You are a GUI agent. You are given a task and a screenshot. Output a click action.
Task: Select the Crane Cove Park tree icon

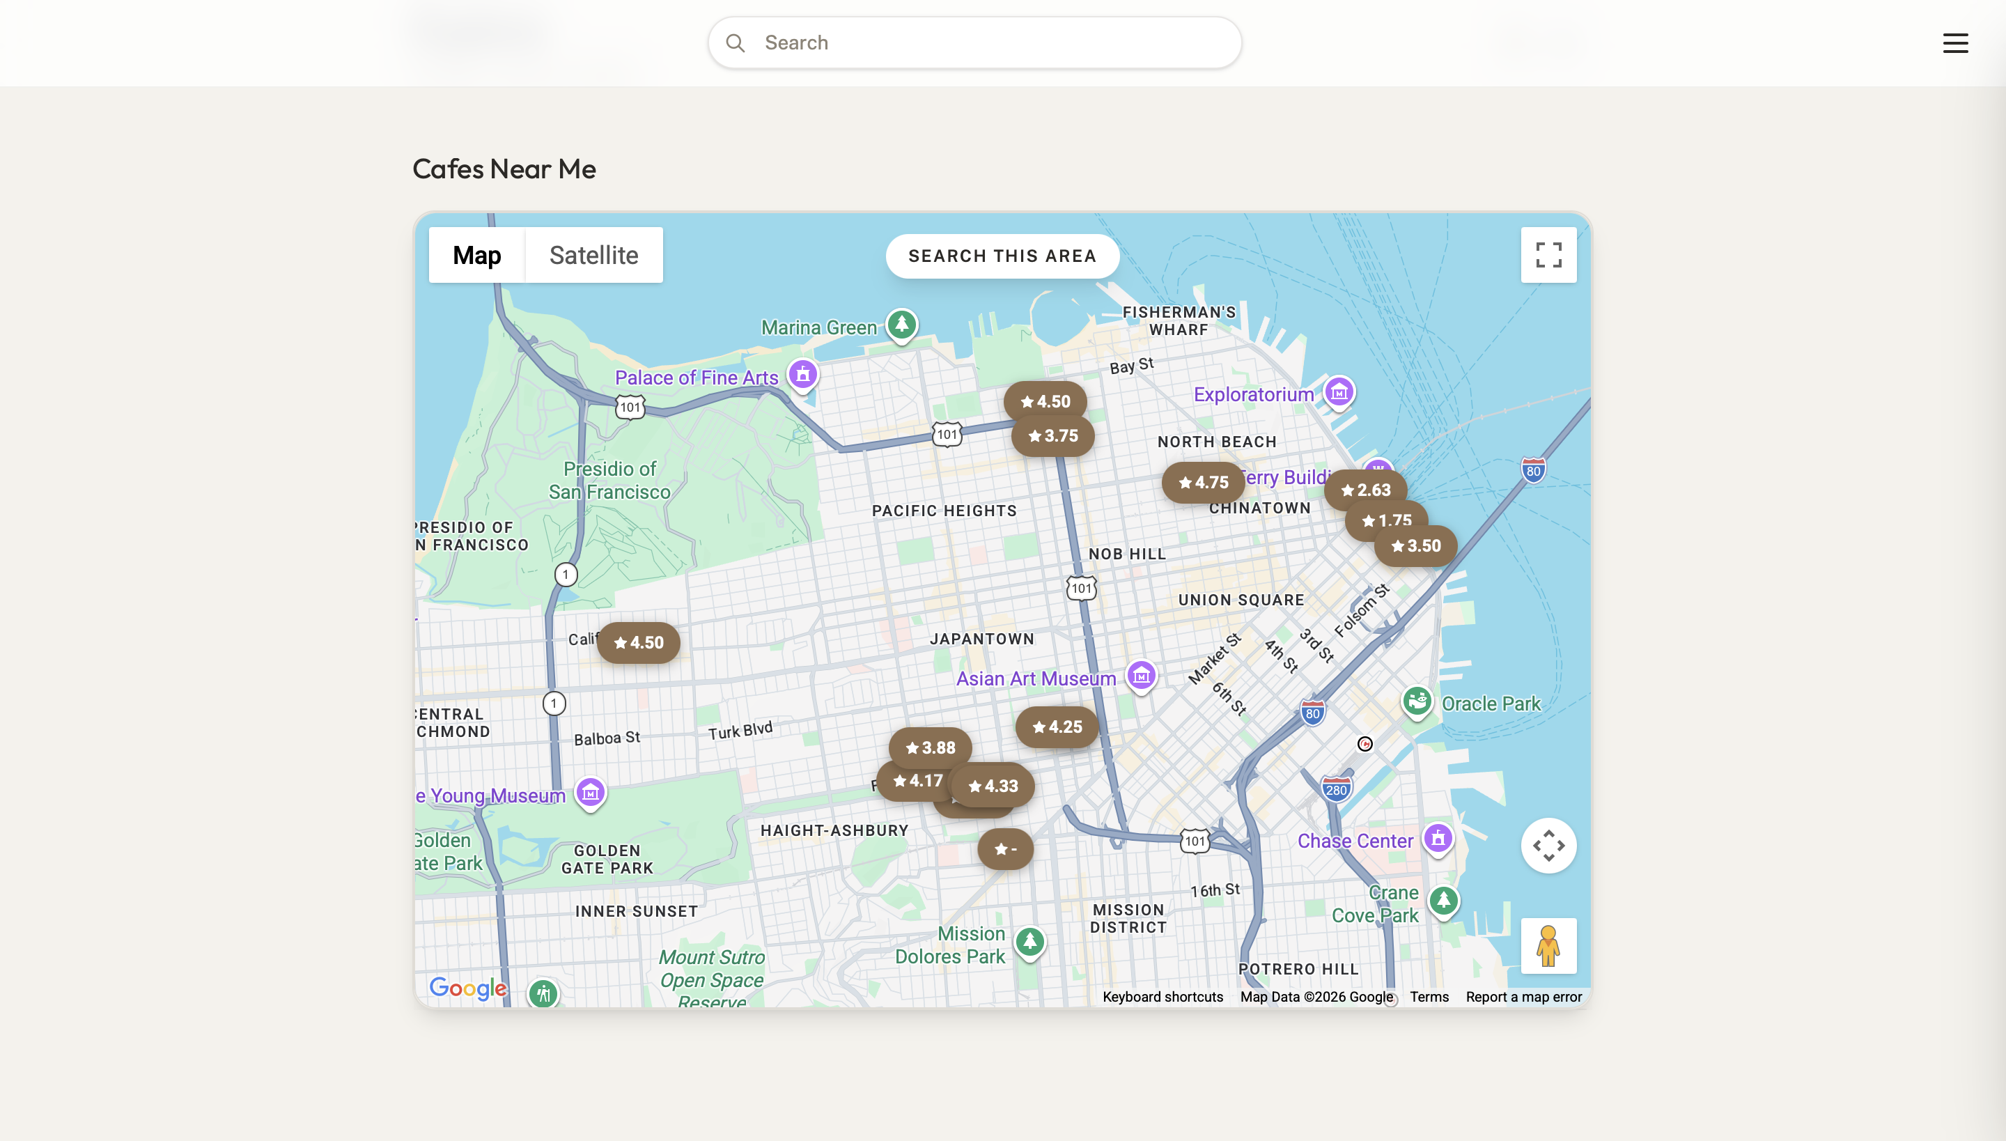[x=1444, y=901]
